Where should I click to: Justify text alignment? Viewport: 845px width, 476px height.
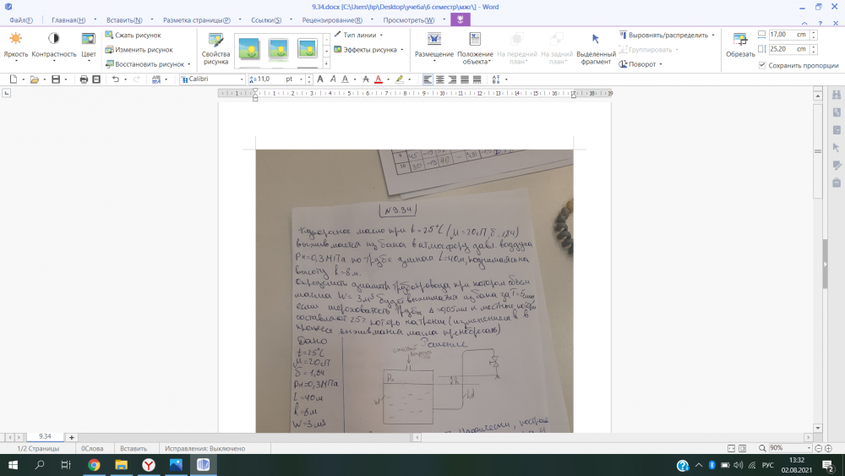[465, 79]
